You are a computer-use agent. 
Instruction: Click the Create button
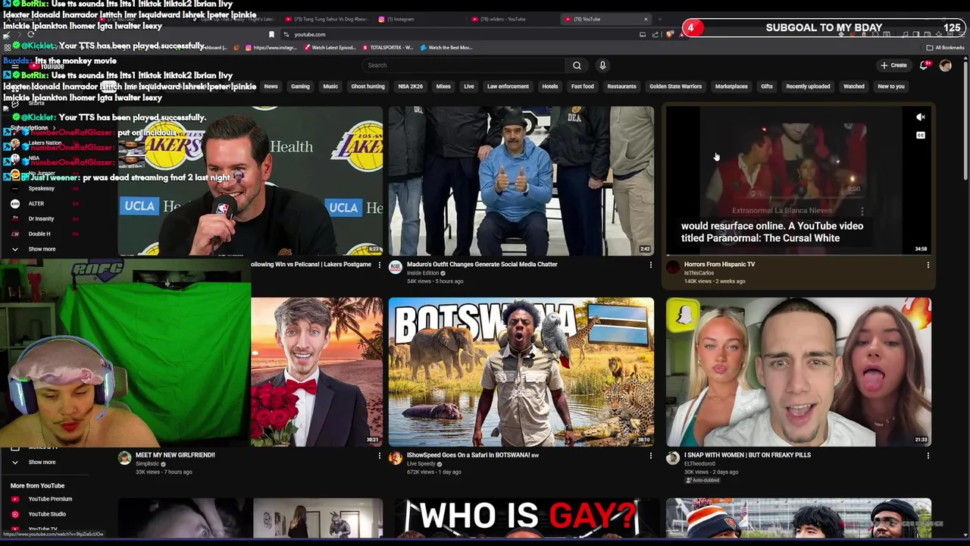tap(894, 65)
